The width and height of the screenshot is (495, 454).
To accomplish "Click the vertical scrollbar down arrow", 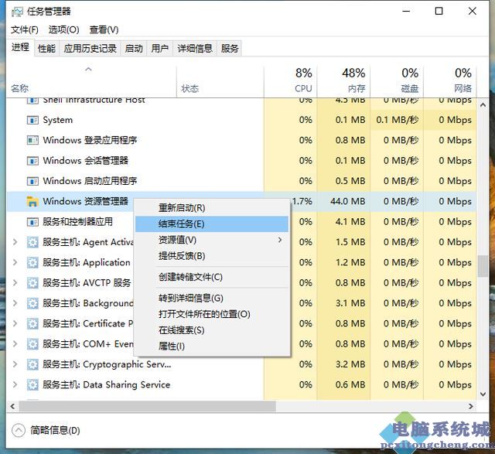I will (x=483, y=394).
